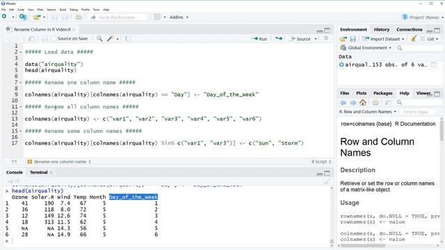Switch to the History tab

[x=382, y=29]
